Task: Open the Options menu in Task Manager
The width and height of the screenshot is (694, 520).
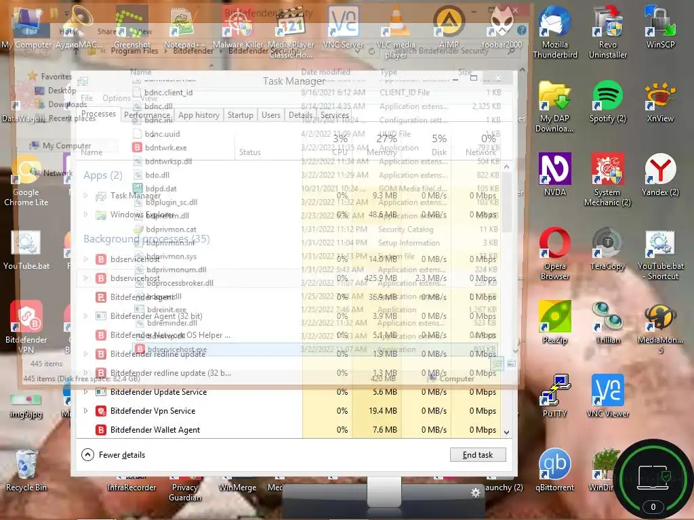Action: [x=117, y=98]
